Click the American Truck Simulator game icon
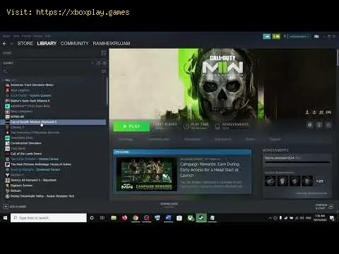 coord(8,85)
